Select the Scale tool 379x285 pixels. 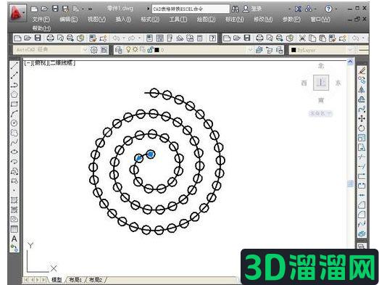point(362,138)
